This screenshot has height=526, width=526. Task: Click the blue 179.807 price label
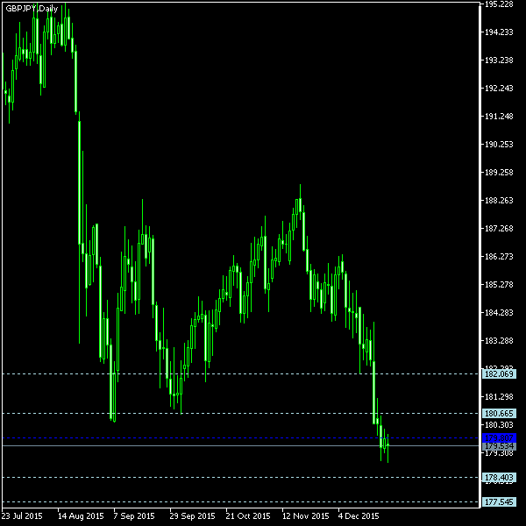(499, 437)
